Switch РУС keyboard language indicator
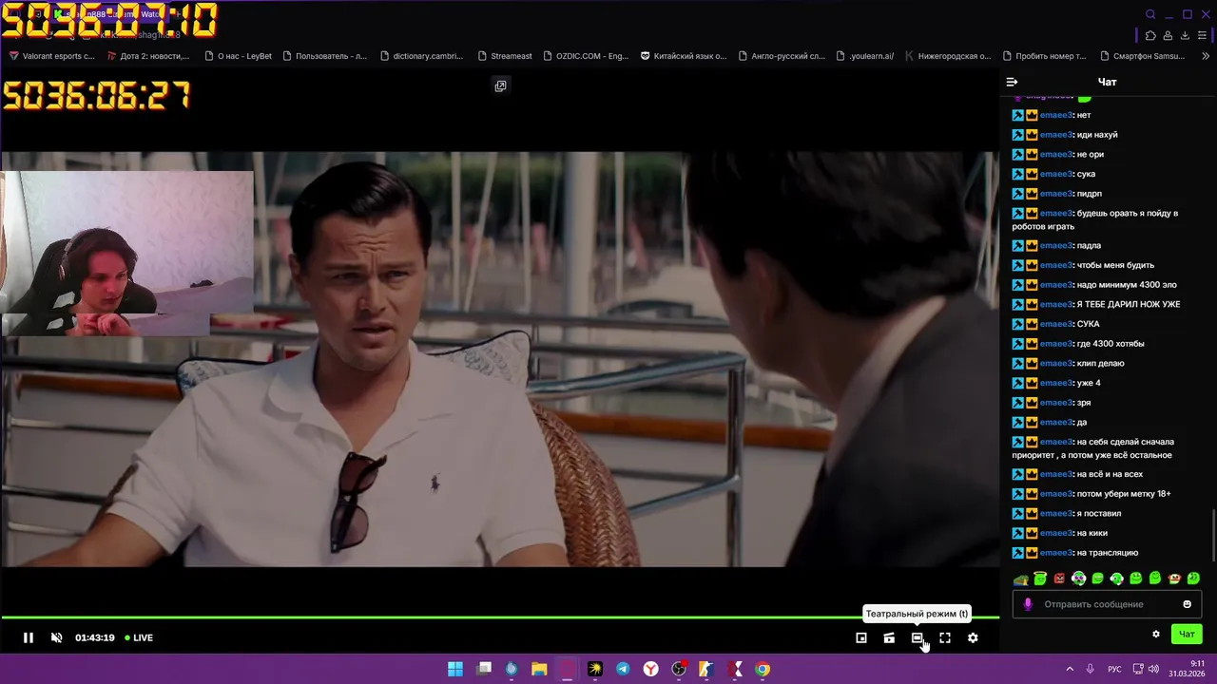Screen dimensions: 1217x684 (1114, 669)
